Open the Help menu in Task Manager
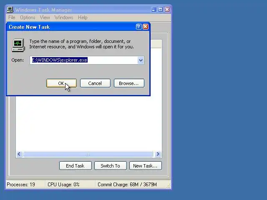 (x=83, y=17)
